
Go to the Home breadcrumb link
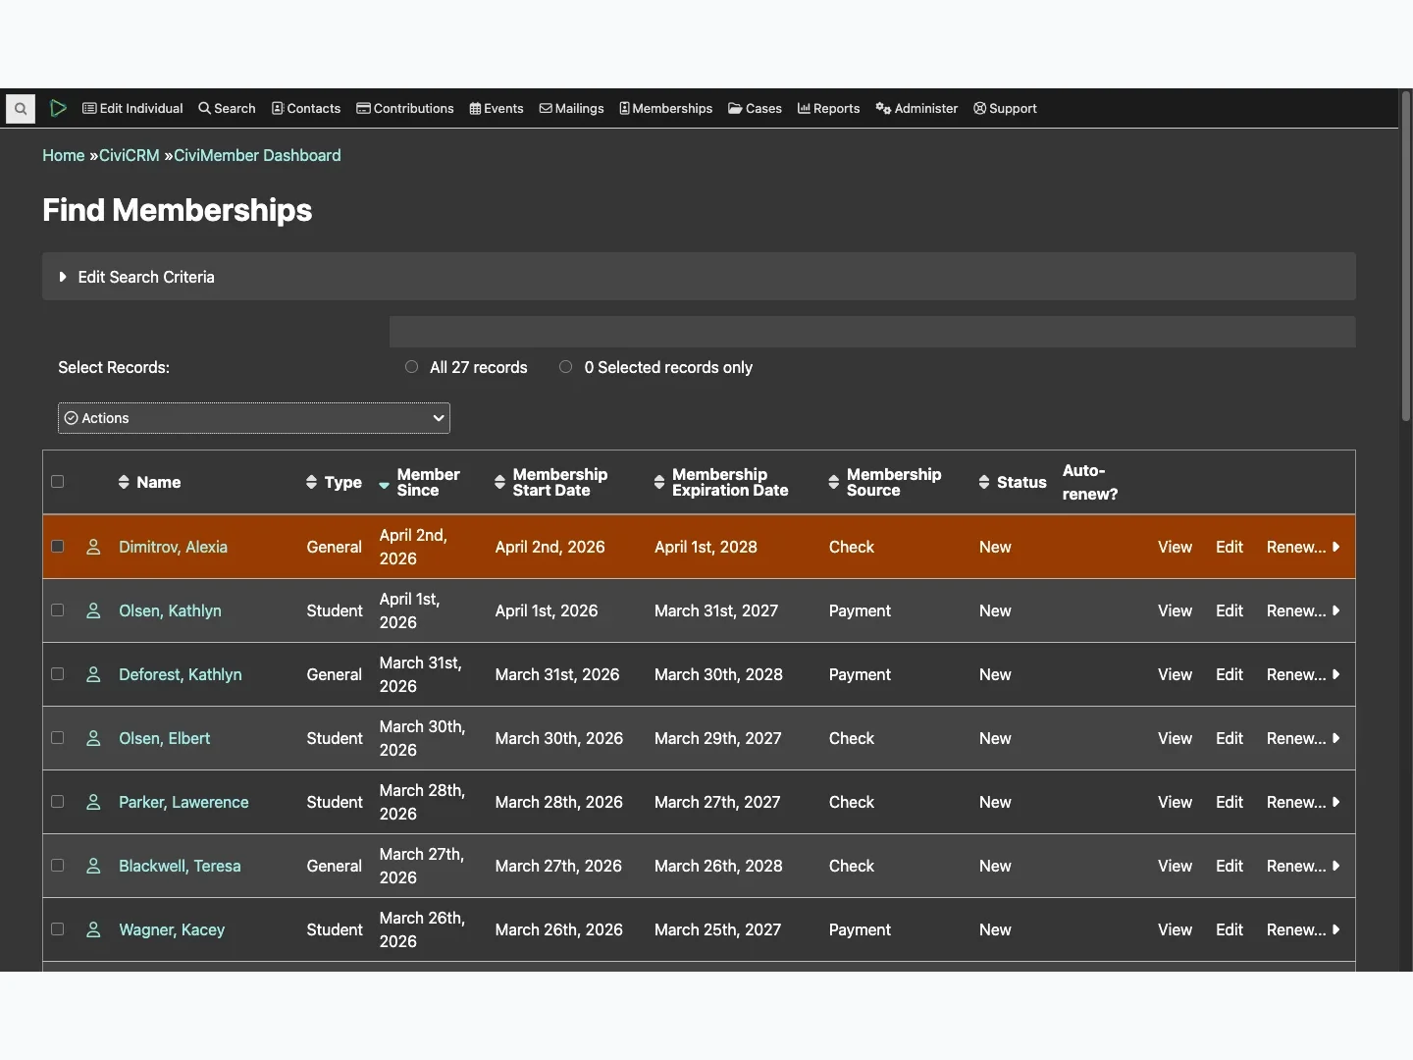click(x=64, y=155)
